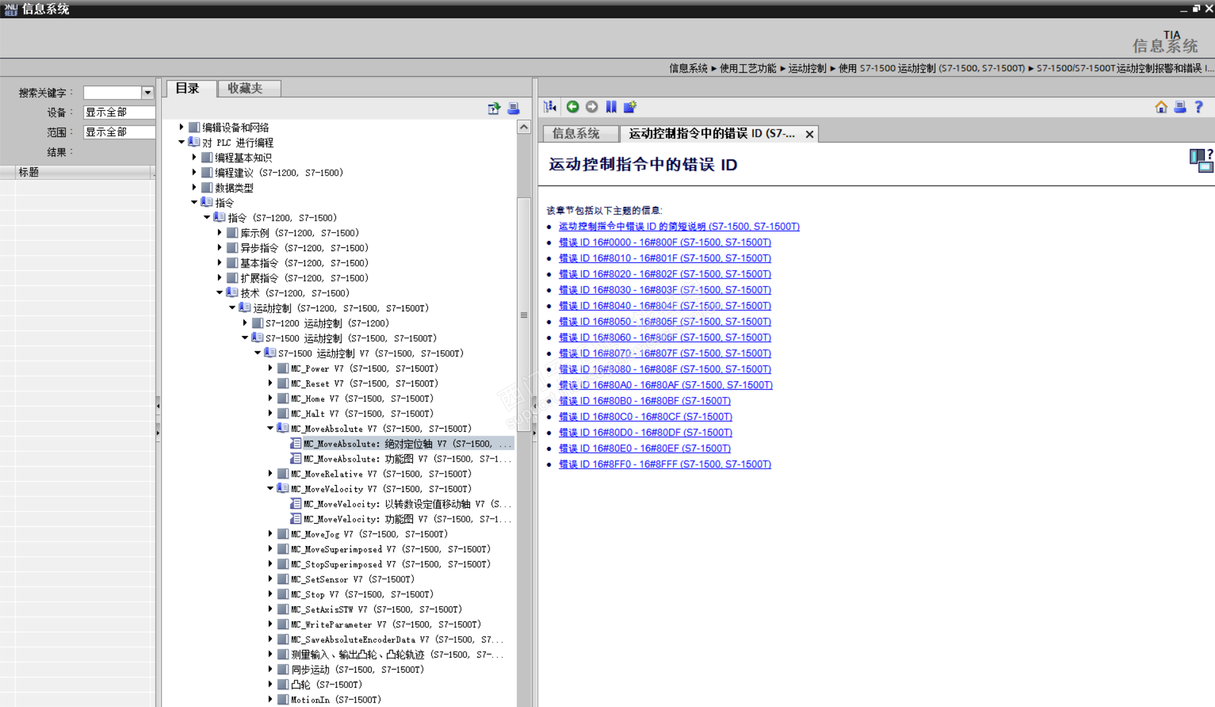Click the blue question mark help icon

click(x=1199, y=107)
